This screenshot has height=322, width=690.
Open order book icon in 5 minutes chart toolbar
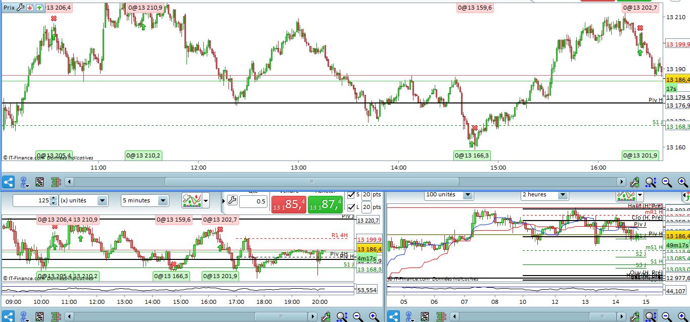click(56, 316)
